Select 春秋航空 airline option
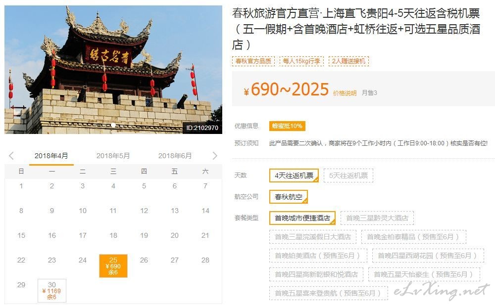This screenshot has width=495, height=307. coord(288,197)
